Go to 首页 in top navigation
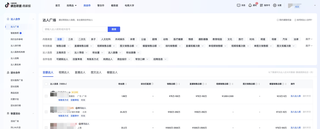 pos(58,5)
